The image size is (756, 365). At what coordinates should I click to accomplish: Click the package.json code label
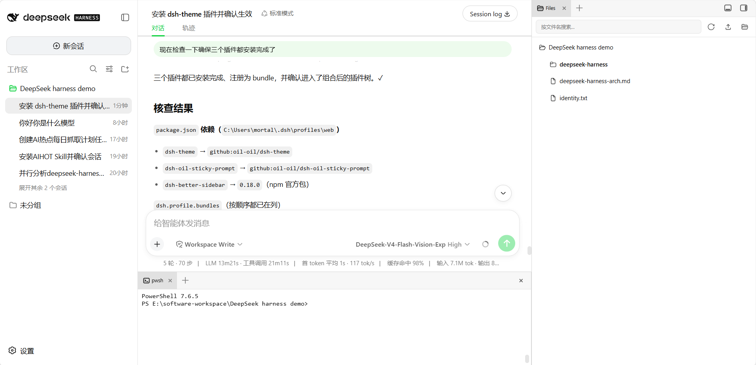pos(176,130)
